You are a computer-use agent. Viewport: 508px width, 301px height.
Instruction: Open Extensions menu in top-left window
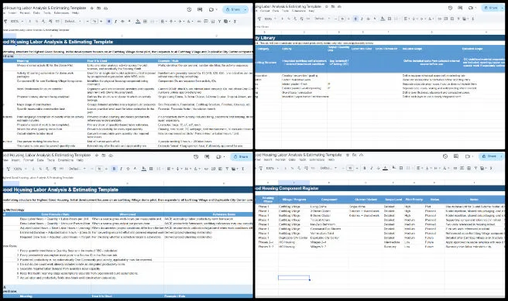[61, 13]
